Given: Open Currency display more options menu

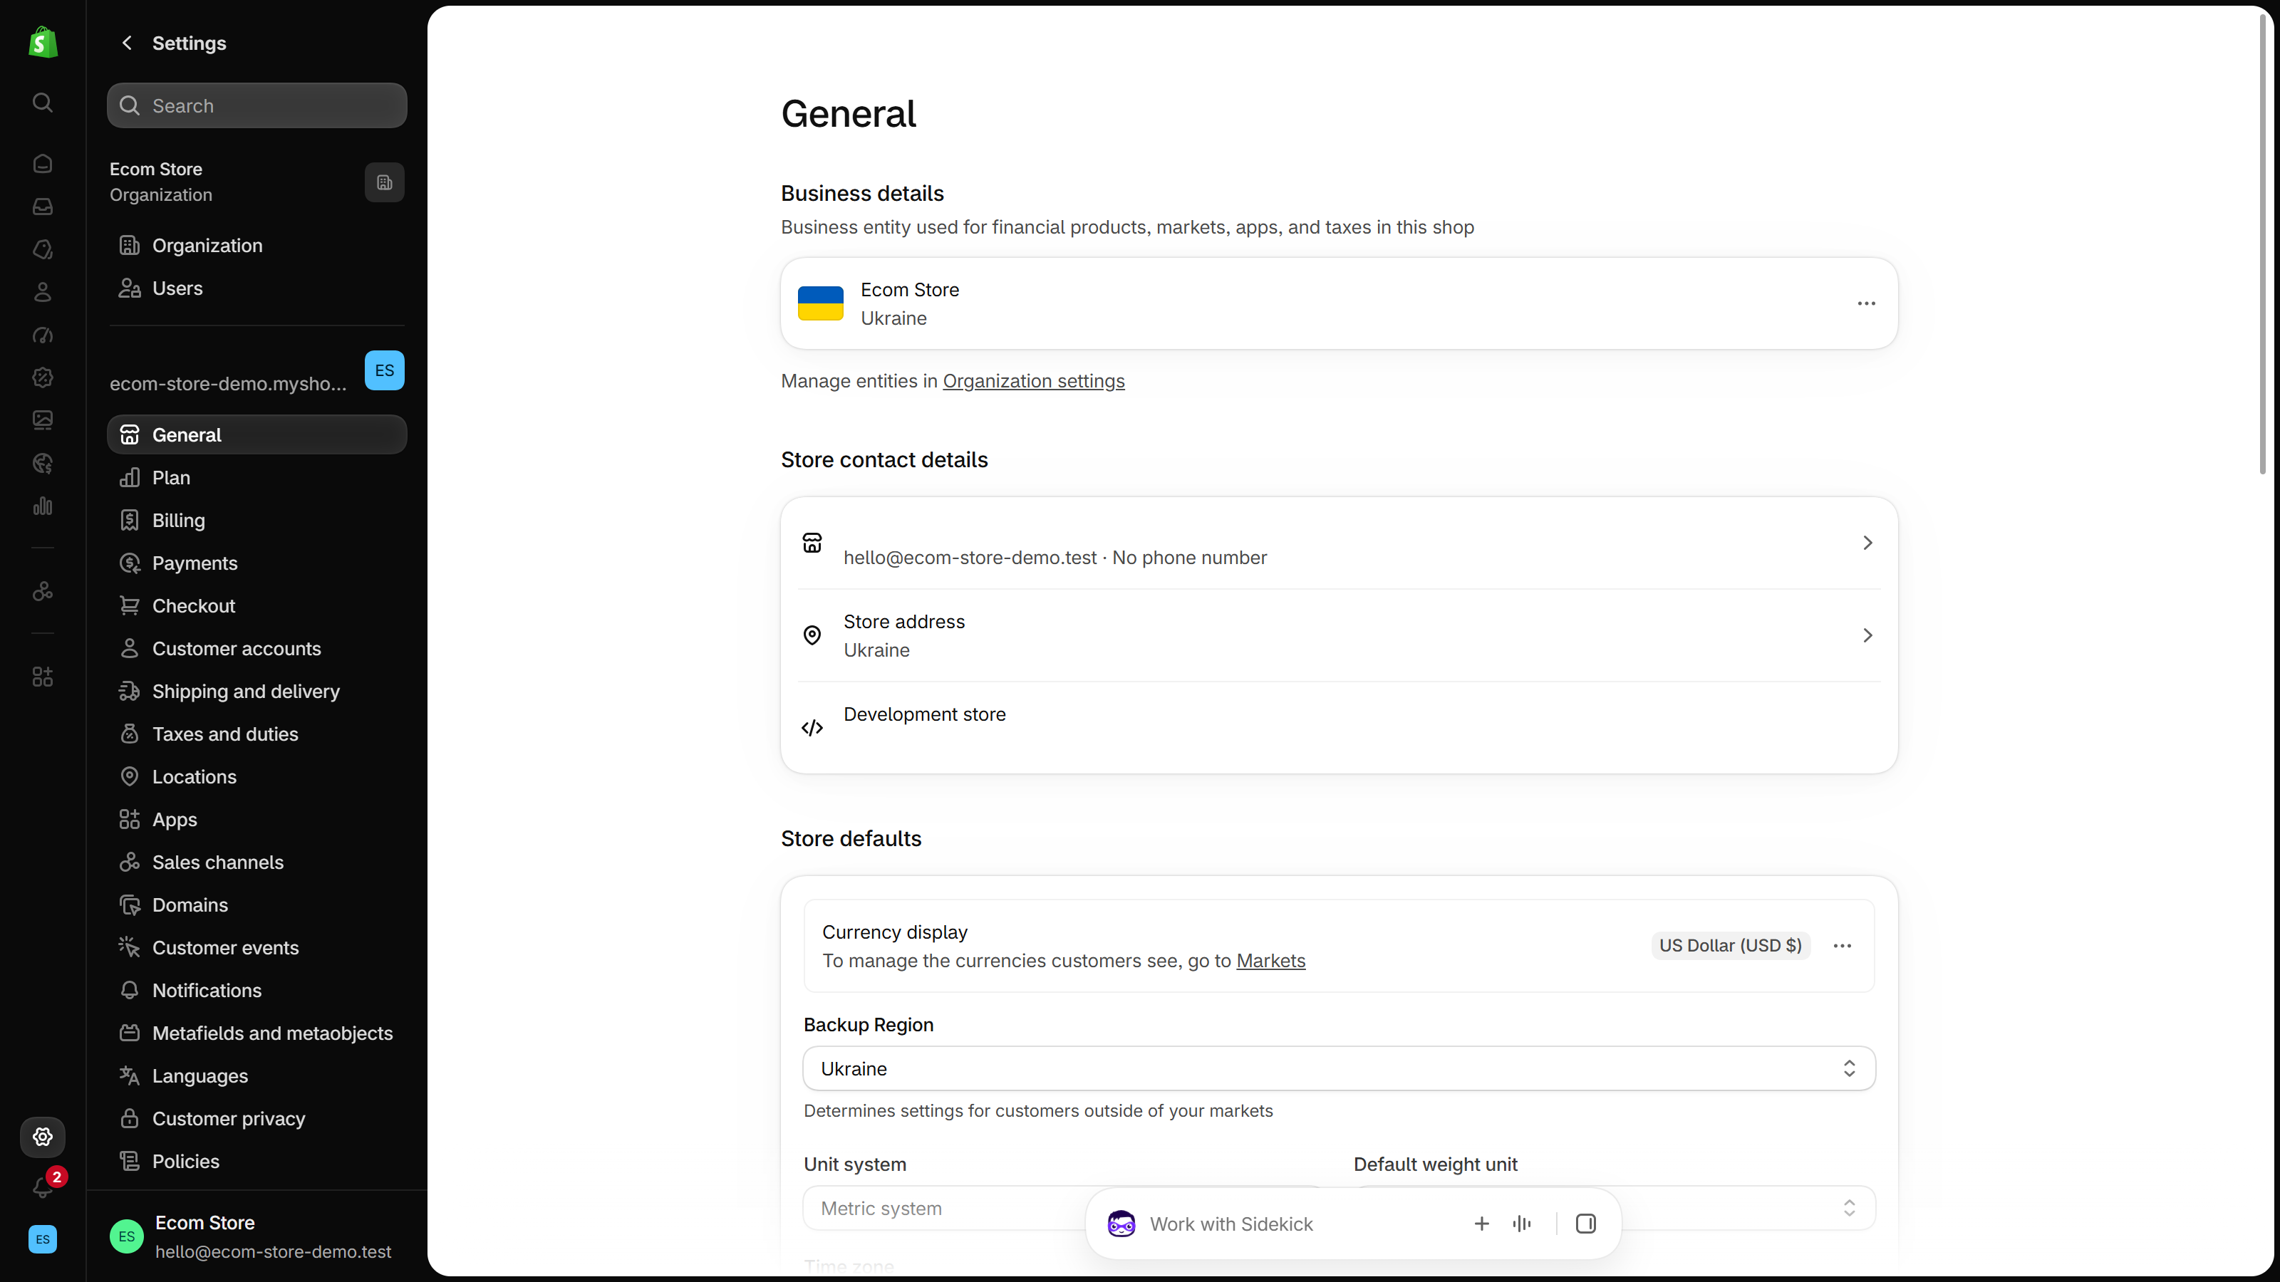Looking at the screenshot, I should (x=1842, y=946).
